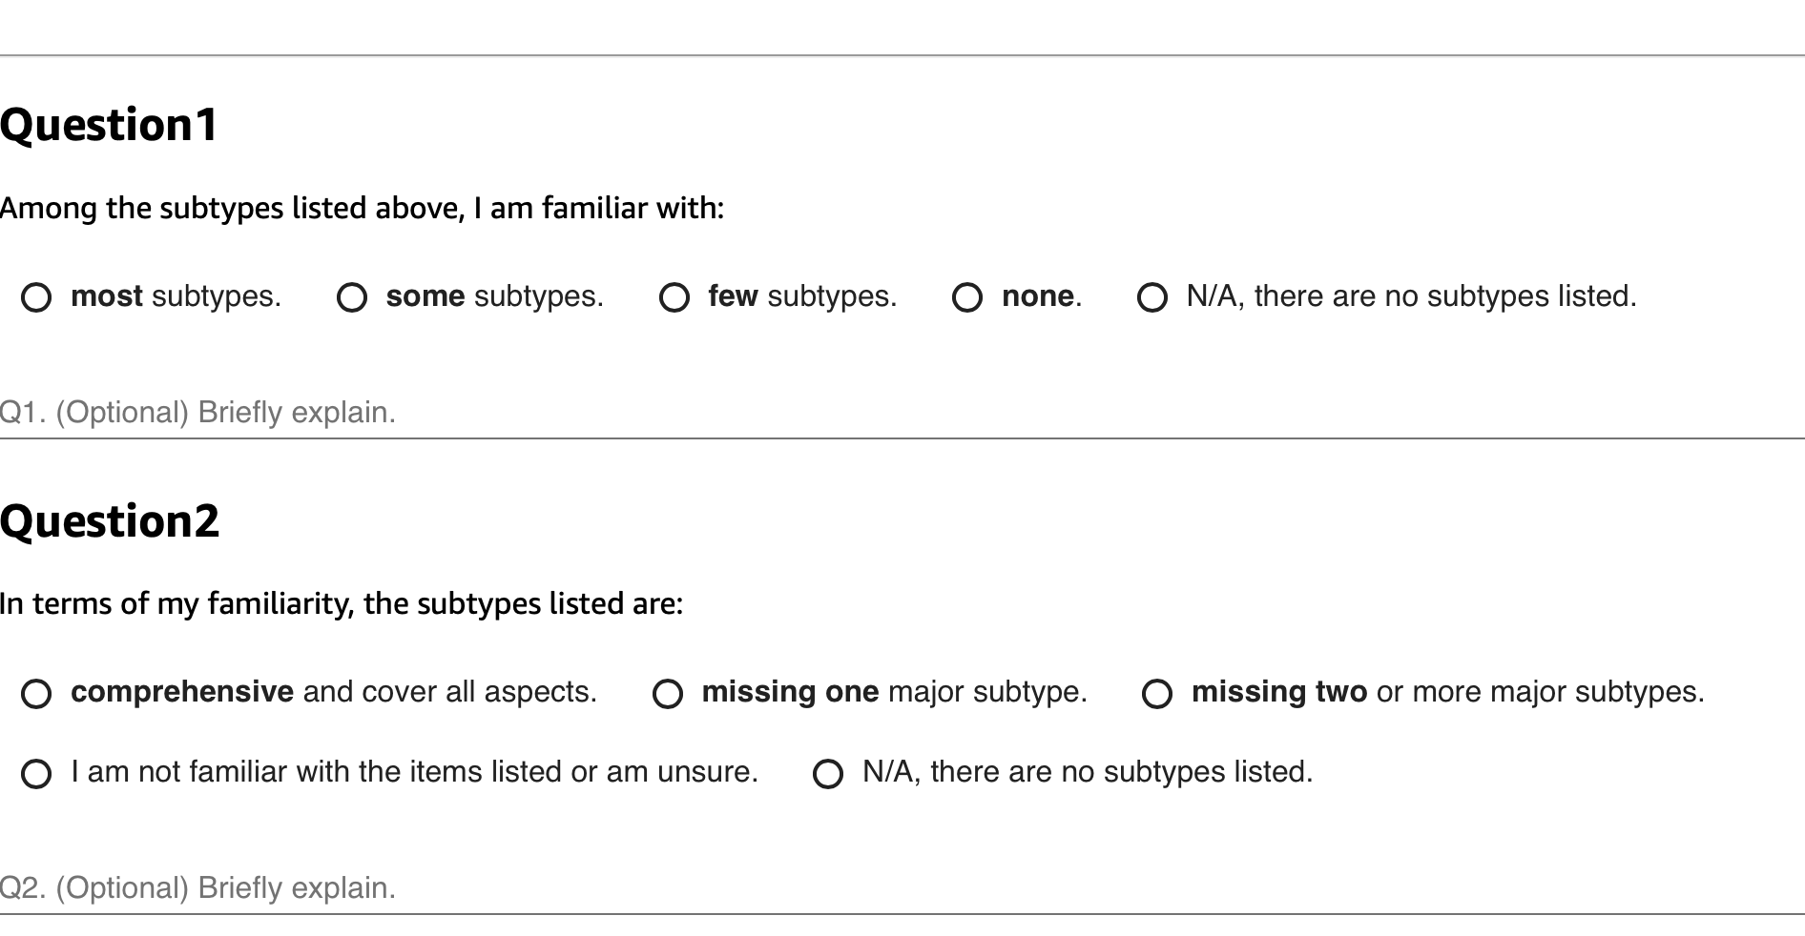Select the 'most subtypes' radio button

pyautogui.click(x=36, y=297)
